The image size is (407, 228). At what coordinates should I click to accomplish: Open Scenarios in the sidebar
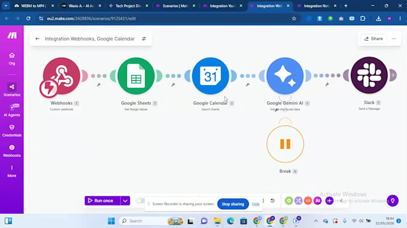(x=12, y=90)
